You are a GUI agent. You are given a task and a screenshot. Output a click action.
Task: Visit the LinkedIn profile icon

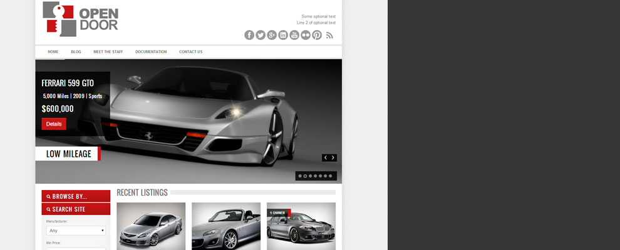(x=283, y=35)
